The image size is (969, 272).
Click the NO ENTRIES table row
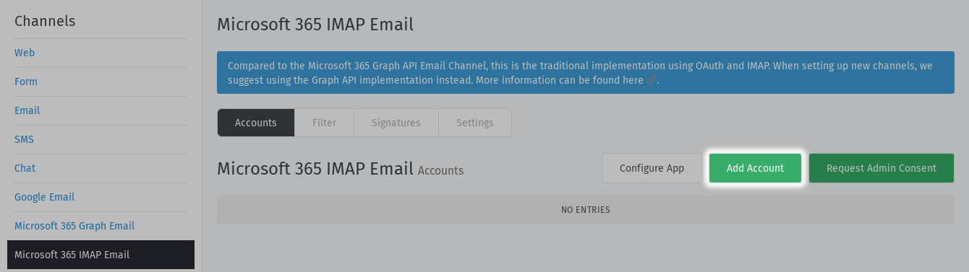click(585, 210)
